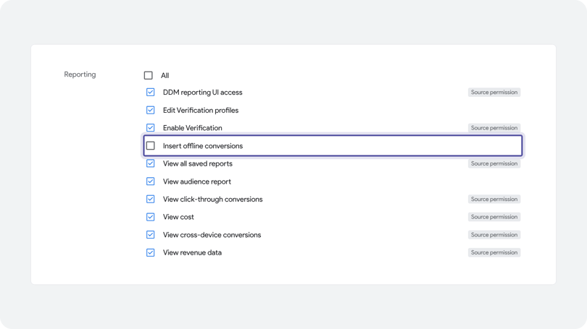Click 'View revenue data' label
The width and height of the screenshot is (587, 329).
192,252
